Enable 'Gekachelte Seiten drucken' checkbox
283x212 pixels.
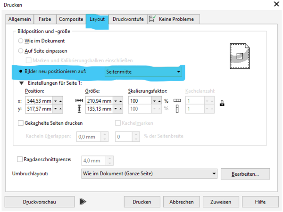click(21, 123)
